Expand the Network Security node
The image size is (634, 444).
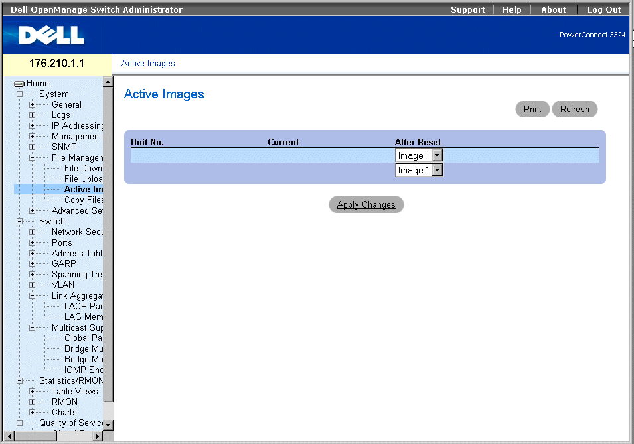pos(32,232)
